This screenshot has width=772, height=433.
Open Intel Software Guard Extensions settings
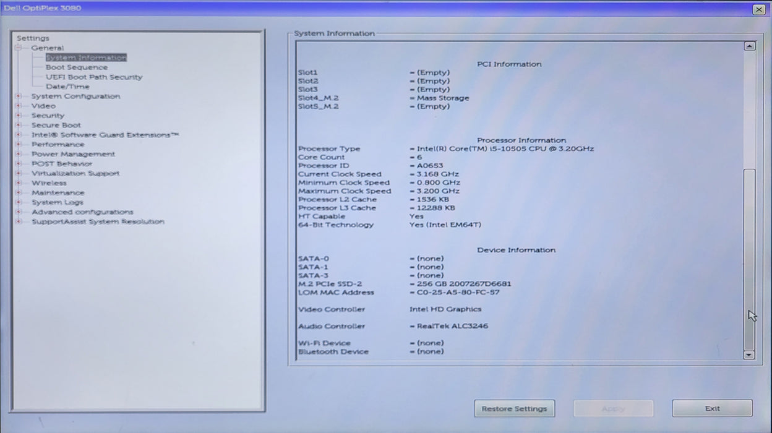(105, 135)
